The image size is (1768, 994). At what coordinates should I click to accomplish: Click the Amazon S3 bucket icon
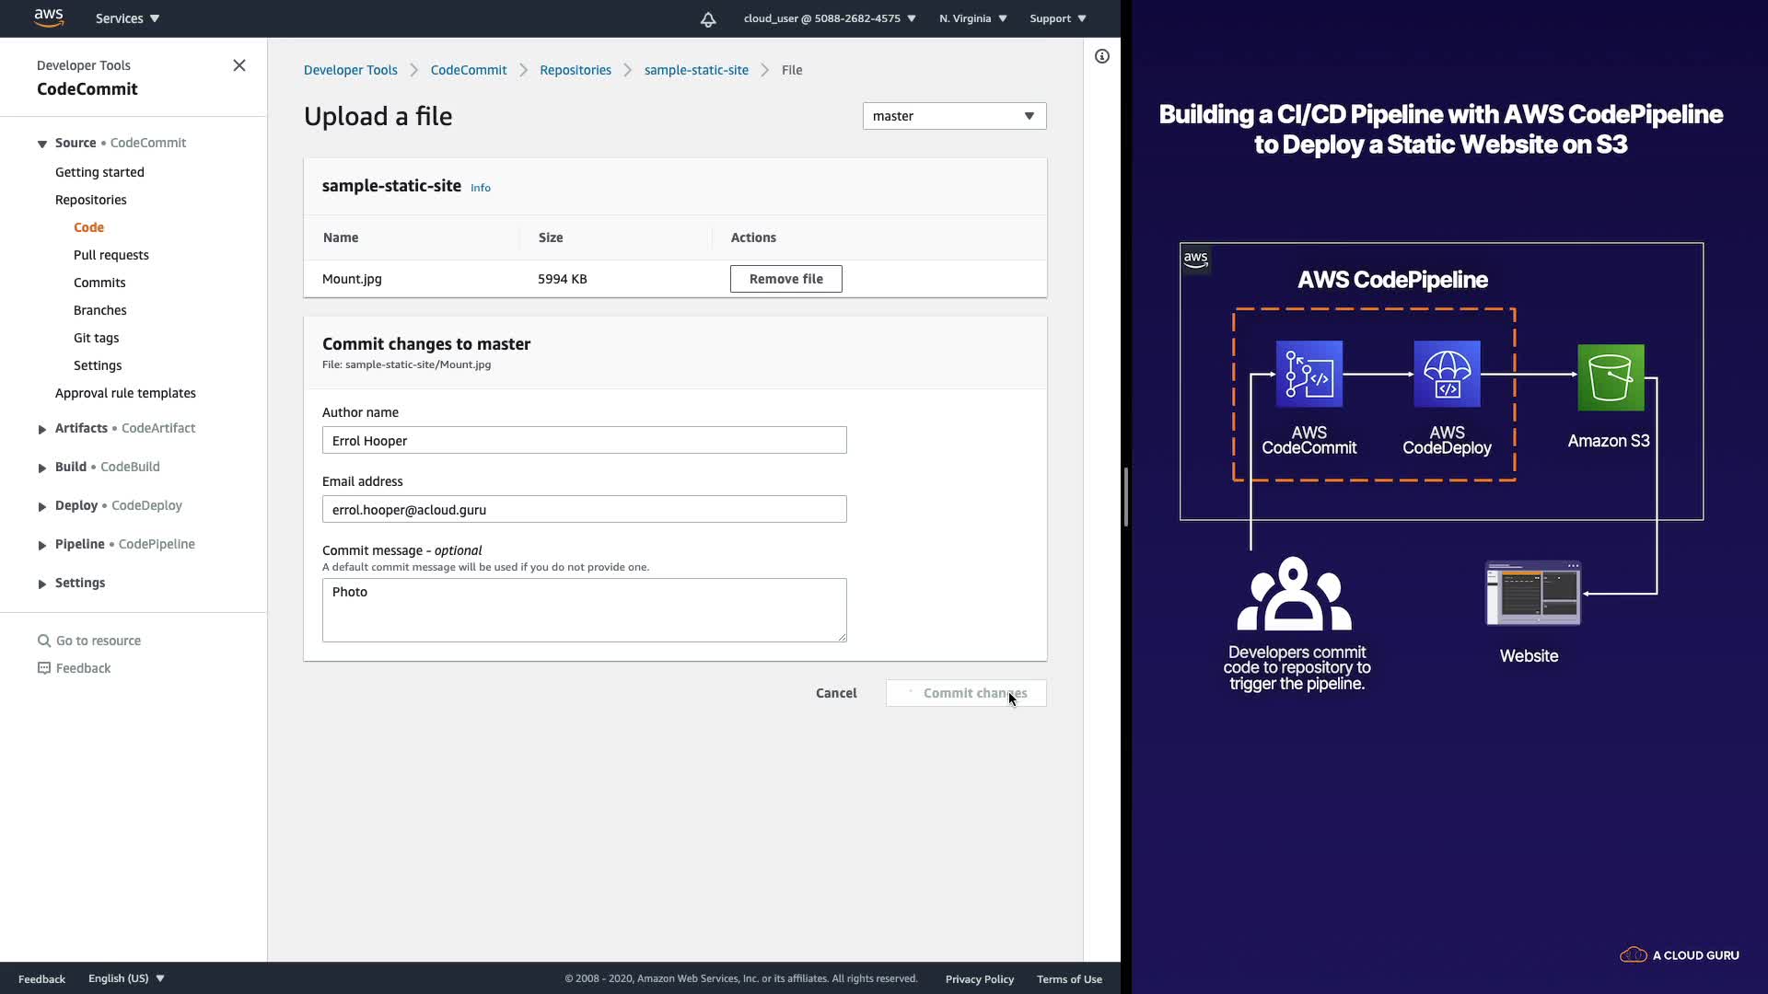1610,377
